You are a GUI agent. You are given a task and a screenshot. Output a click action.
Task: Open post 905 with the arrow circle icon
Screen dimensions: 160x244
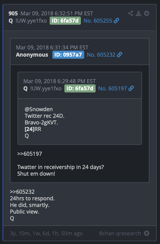click(146, 13)
